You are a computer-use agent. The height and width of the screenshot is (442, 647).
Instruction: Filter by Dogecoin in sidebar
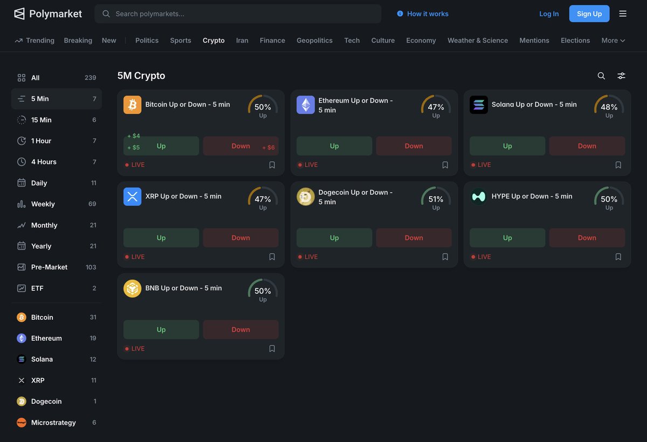coord(57,401)
